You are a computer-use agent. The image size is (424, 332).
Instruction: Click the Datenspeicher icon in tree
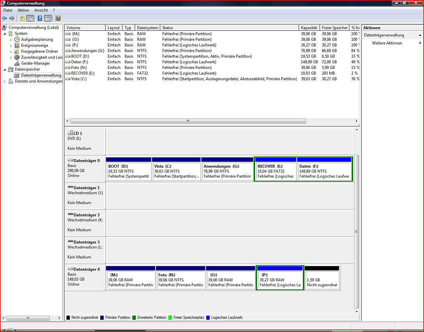(11, 69)
